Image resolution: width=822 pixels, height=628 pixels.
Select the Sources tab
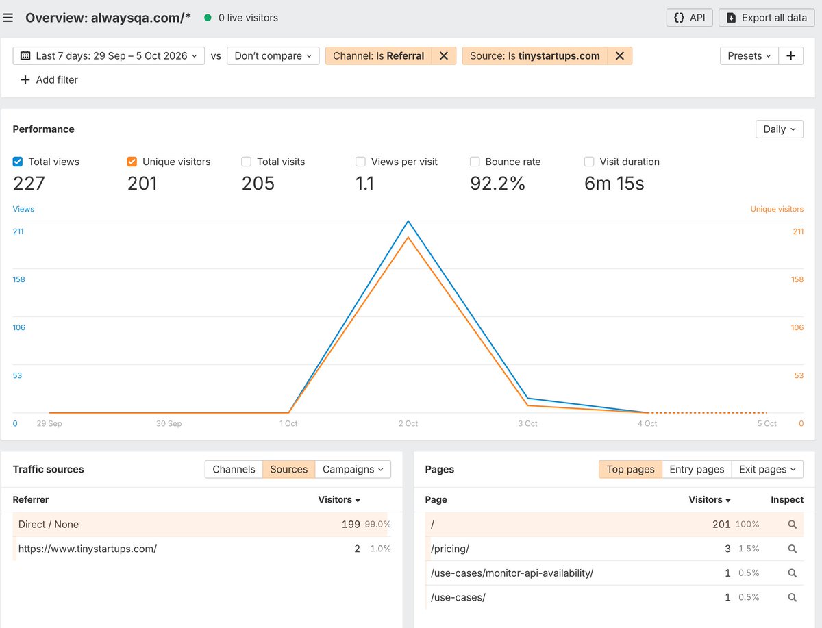[289, 469]
